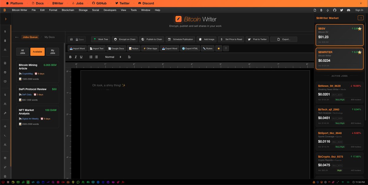Insert a bulleted list
Image resolution: width=368 pixels, height=185 pixels.
96,57
